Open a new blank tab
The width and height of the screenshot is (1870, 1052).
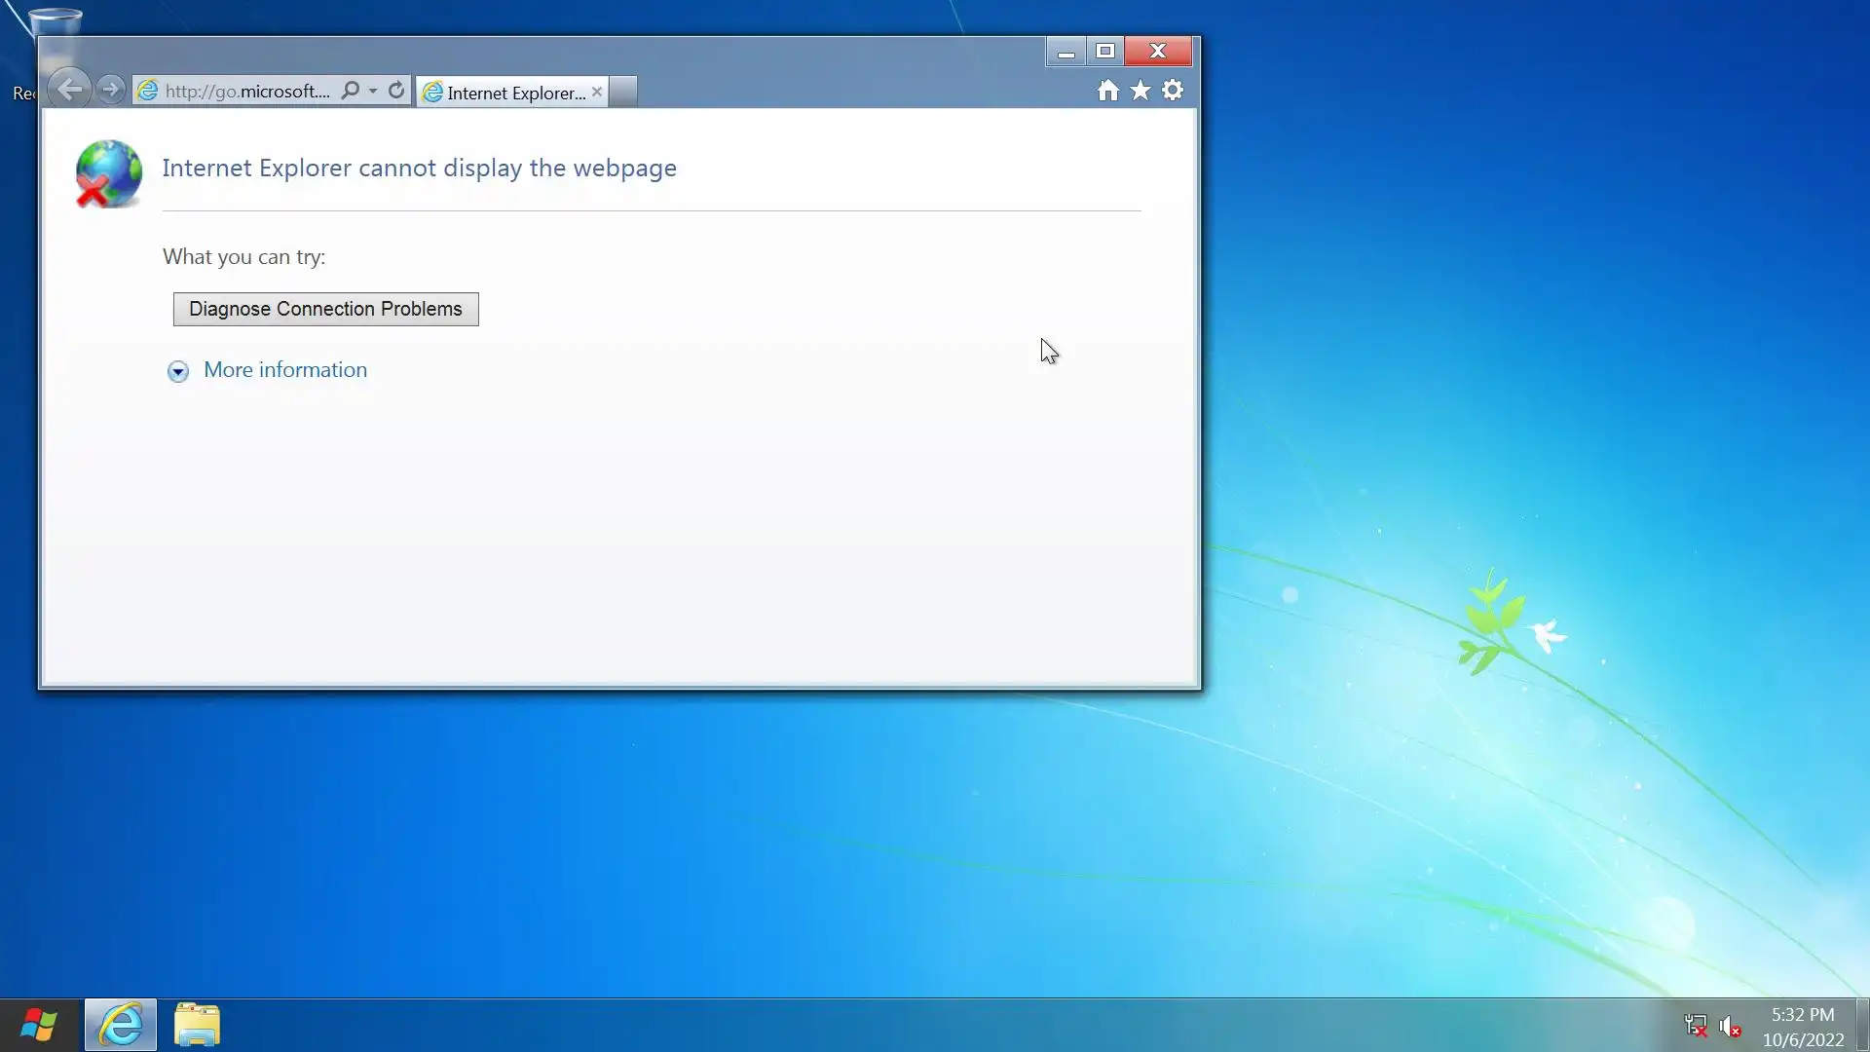coord(623,92)
